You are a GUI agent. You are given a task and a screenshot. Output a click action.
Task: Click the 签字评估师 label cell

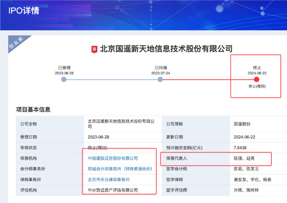196,190
